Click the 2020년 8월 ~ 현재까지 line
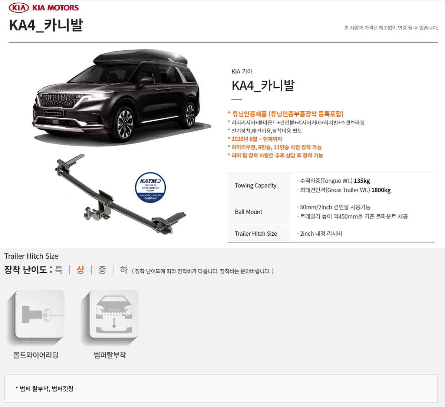 click(255, 139)
